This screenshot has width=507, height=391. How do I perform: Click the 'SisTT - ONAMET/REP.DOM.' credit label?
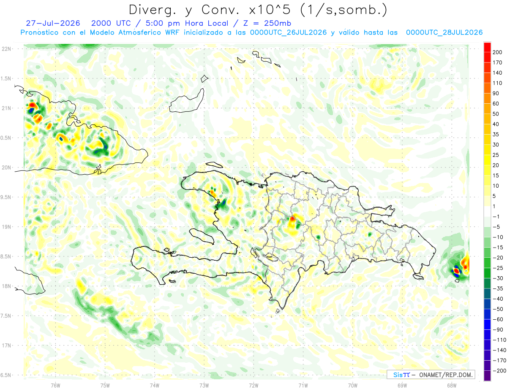tap(431, 375)
